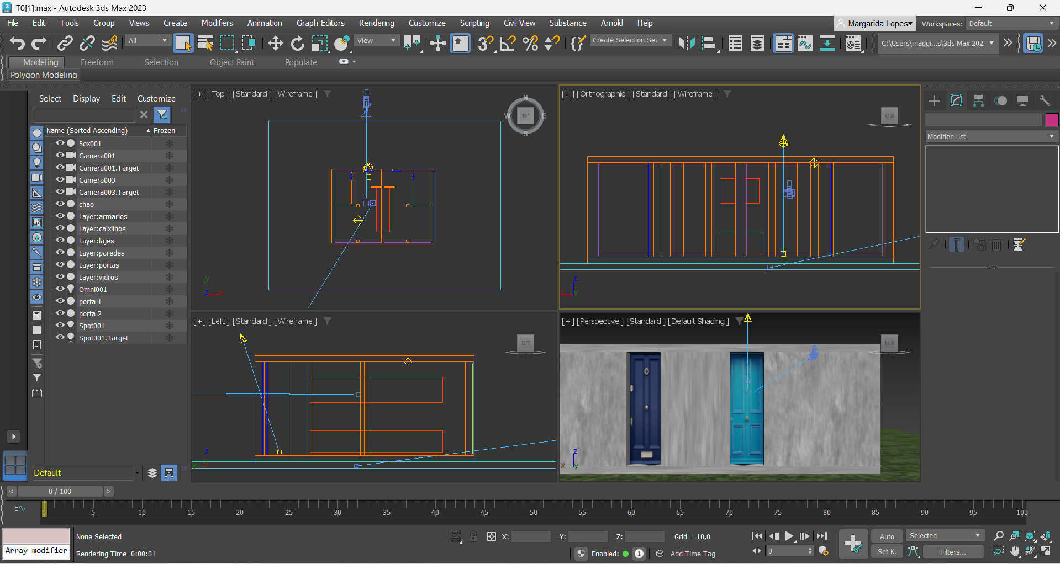
Task: Switch to the Freeform ribbon tab
Action: pos(97,62)
